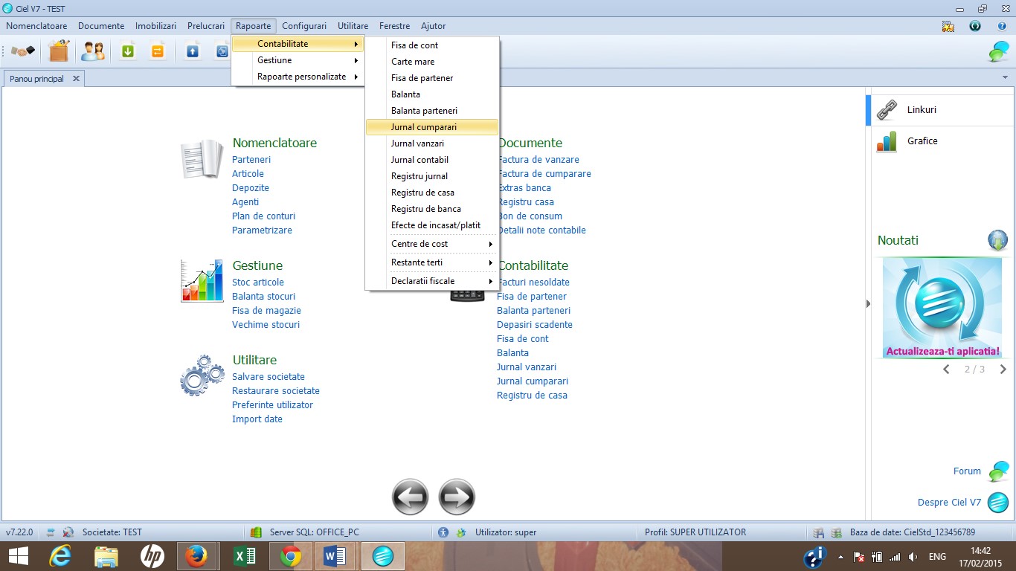Click the Forum chat bubbles icon
The image size is (1016, 571).
[998, 471]
